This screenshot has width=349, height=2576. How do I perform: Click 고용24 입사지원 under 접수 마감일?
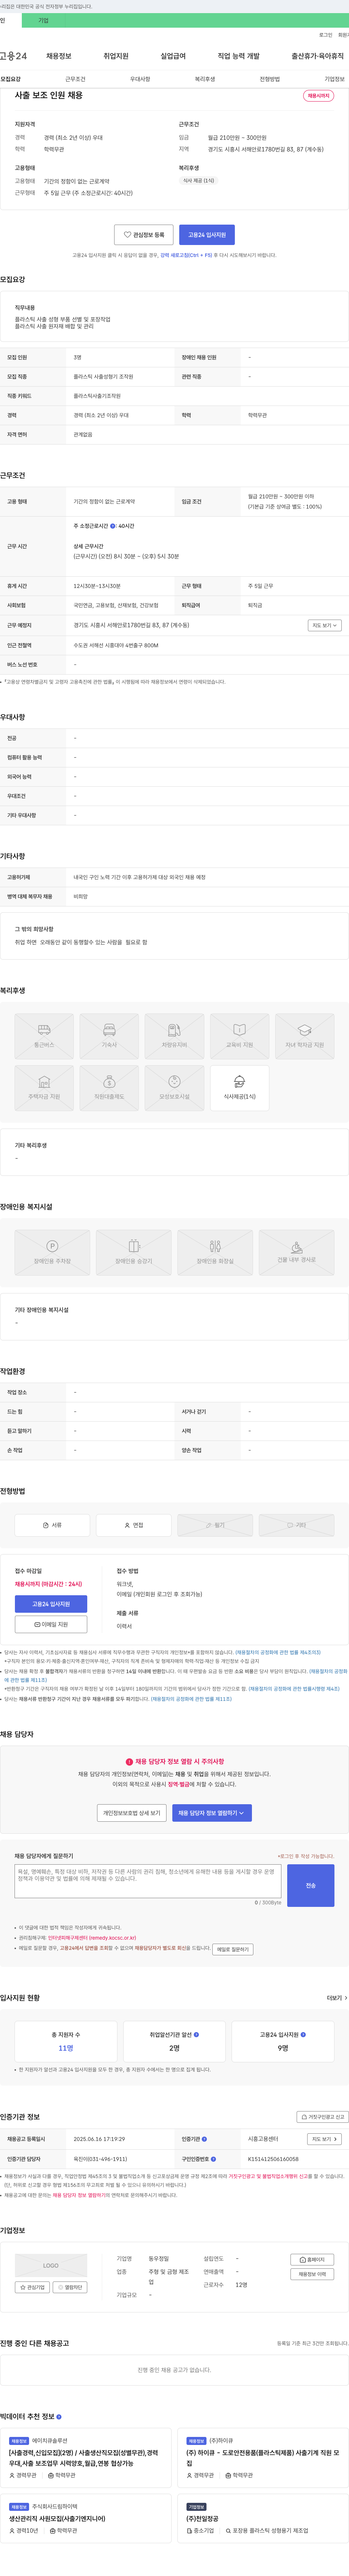click(51, 1604)
